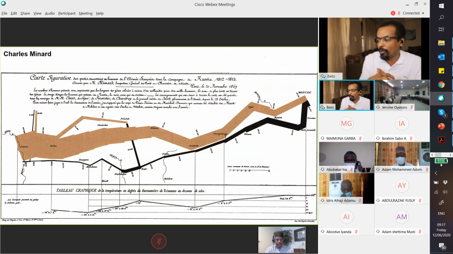
Task: Open the File menu
Action: [x=4, y=13]
